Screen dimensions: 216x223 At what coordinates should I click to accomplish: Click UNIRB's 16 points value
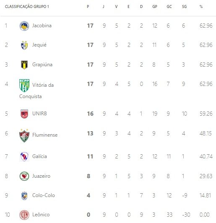point(90,114)
